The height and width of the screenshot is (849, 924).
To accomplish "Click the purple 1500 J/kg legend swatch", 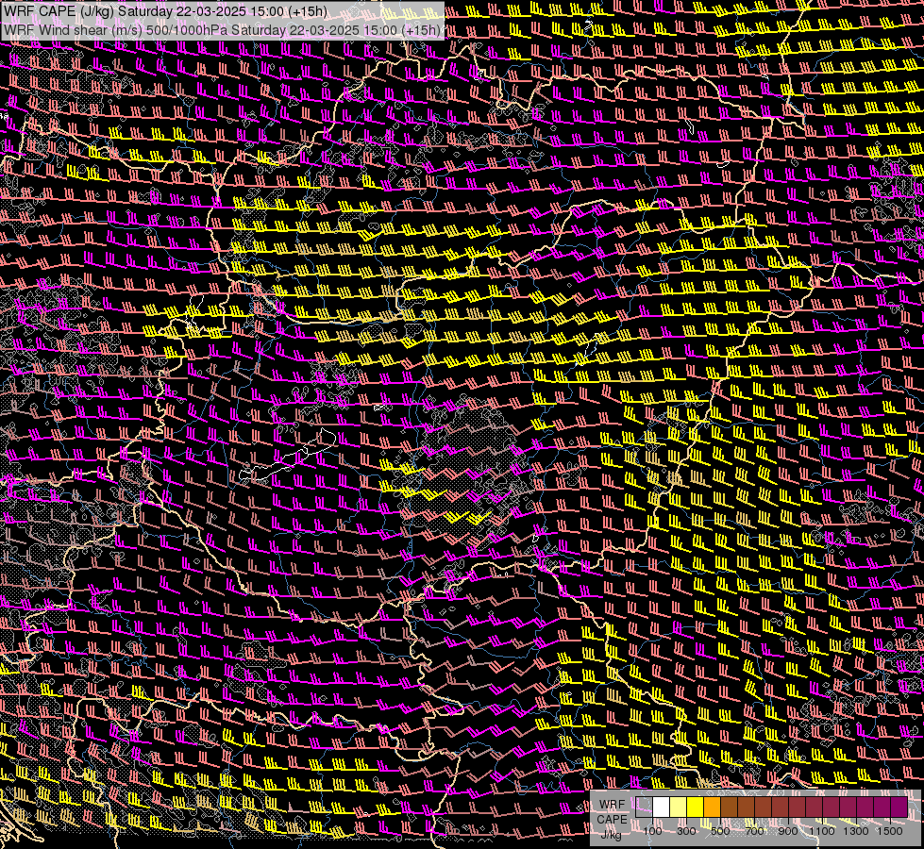I will (x=899, y=807).
